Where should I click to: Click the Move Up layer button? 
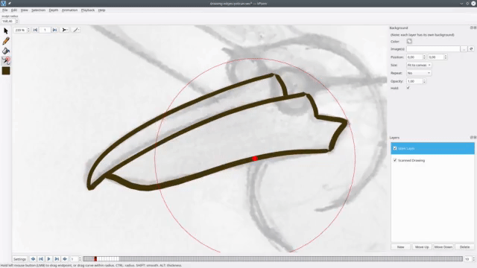422,247
